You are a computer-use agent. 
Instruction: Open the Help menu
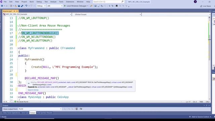(88, 2)
